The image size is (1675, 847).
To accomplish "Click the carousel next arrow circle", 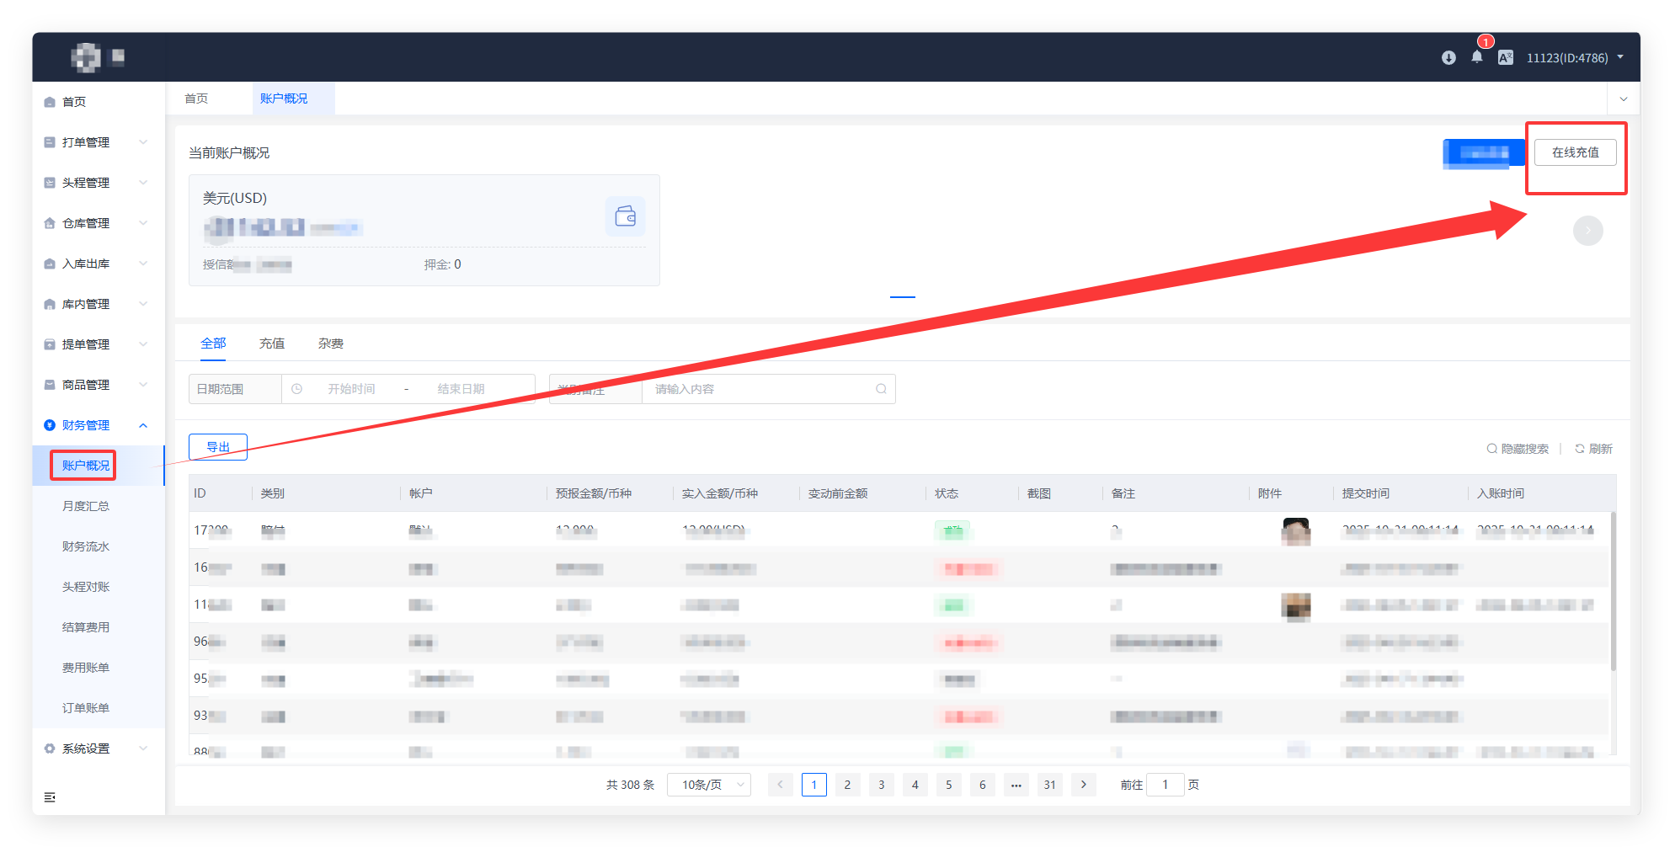I will tap(1587, 231).
